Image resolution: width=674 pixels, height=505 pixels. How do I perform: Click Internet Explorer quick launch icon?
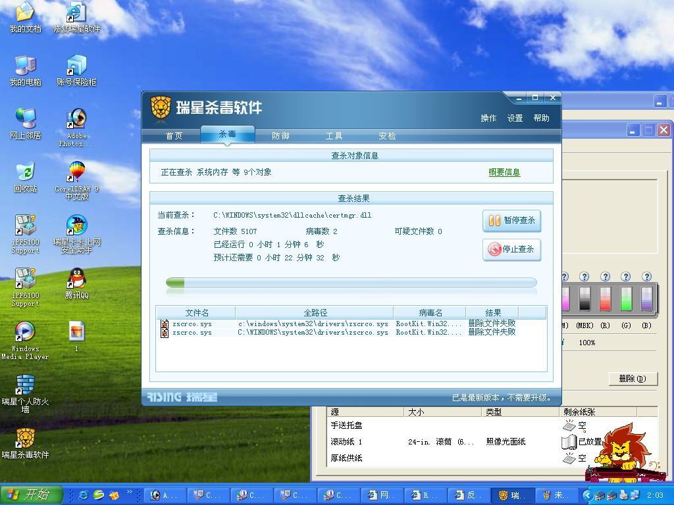(x=83, y=495)
